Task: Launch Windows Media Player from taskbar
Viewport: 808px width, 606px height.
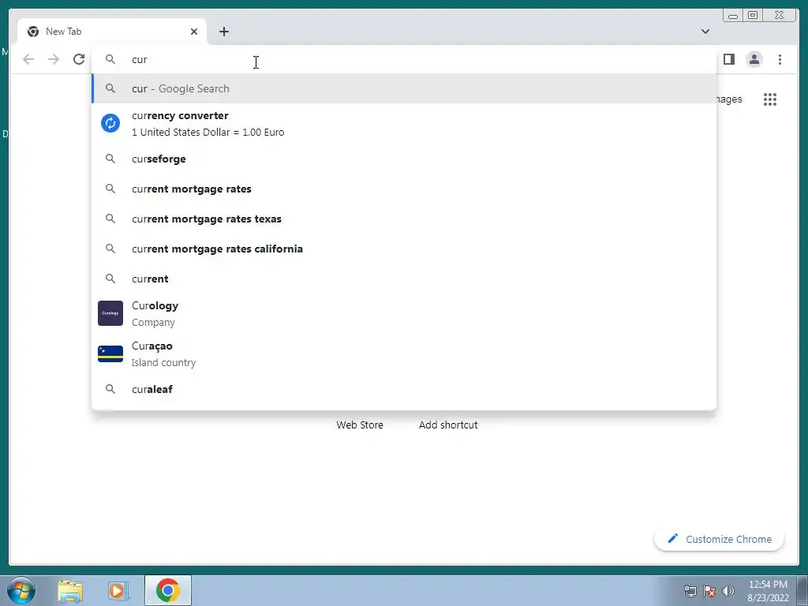Action: [117, 590]
